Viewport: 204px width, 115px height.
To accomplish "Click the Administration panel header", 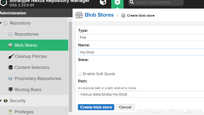I will tap(36, 13).
